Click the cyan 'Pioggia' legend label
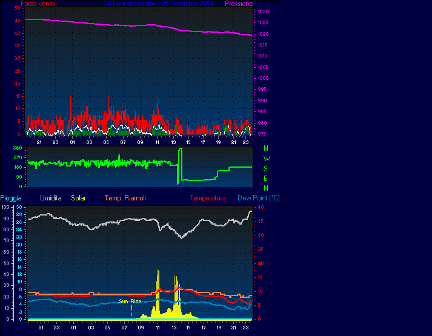Viewport: 432px width, 336px height. (11, 198)
